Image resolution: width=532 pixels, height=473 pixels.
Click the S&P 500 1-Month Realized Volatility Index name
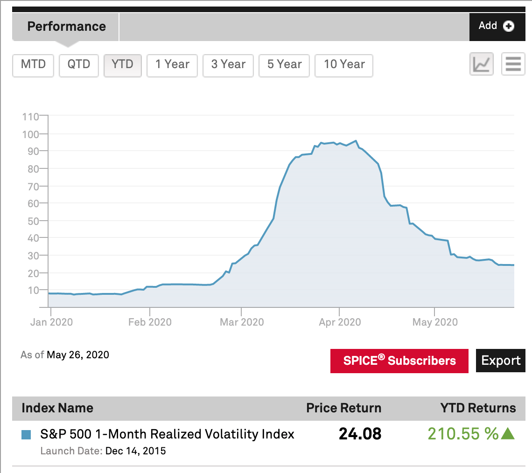tap(167, 434)
